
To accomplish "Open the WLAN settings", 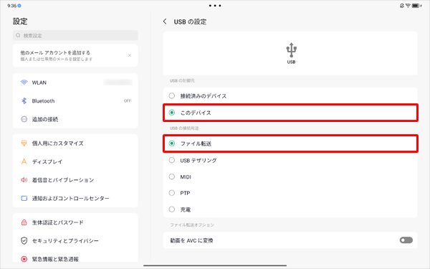I will click(x=75, y=82).
